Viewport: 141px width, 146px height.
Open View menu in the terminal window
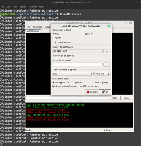(x=15, y=7)
